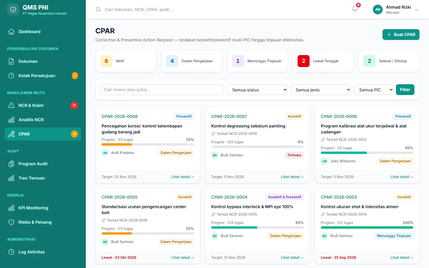
Task: Click progress bar of CPAR-2026-0004
Action: (x=257, y=228)
